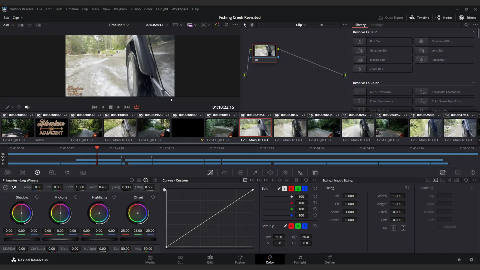Open the Tracker palette

tap(285, 172)
